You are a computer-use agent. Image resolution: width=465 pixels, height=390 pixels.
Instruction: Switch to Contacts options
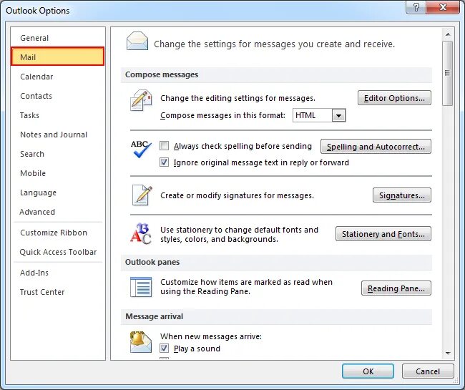click(57, 96)
